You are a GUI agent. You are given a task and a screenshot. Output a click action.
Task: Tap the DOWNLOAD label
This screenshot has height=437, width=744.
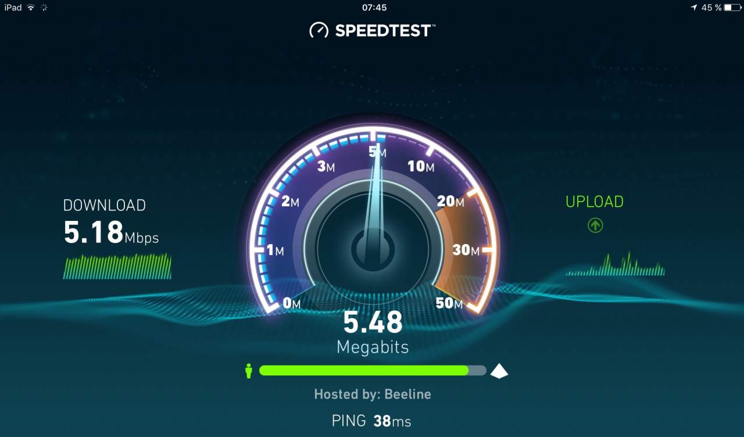104,205
